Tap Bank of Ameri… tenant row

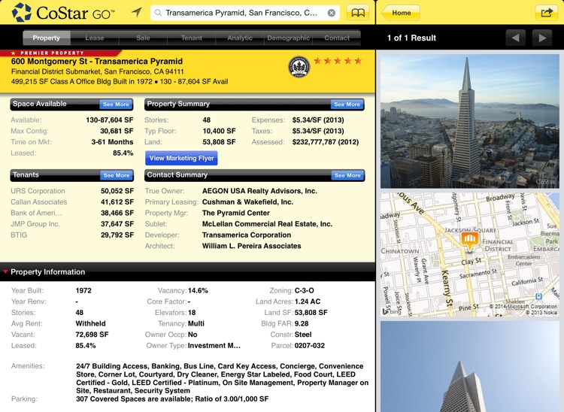tap(72, 214)
